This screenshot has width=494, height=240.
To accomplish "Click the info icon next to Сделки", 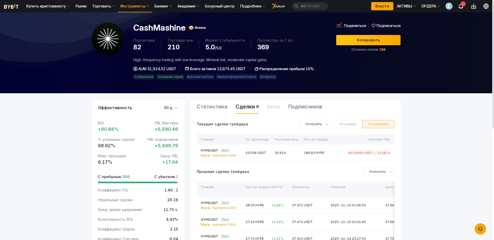I will 257,107.
